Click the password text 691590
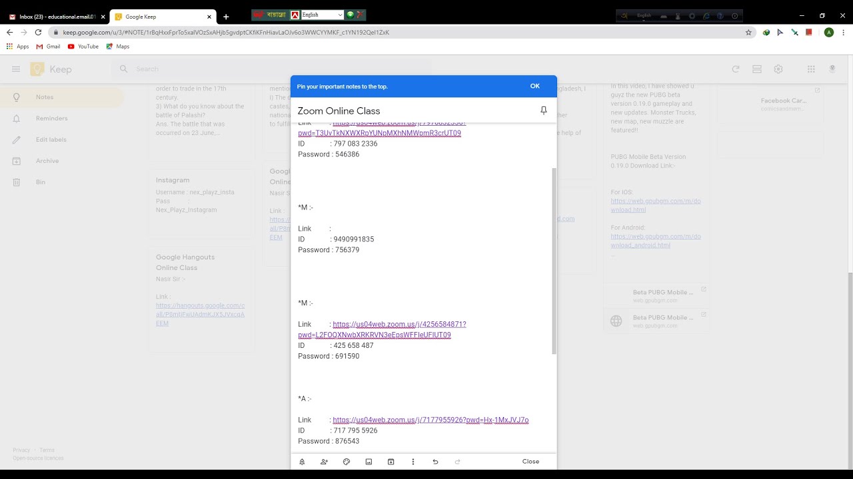This screenshot has height=479, width=853. [347, 357]
